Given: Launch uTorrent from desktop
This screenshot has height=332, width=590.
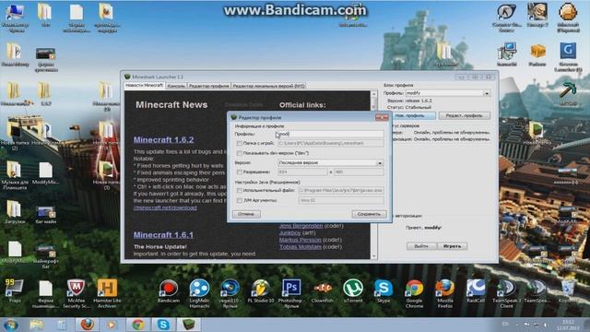Looking at the screenshot, I should pos(353,290).
